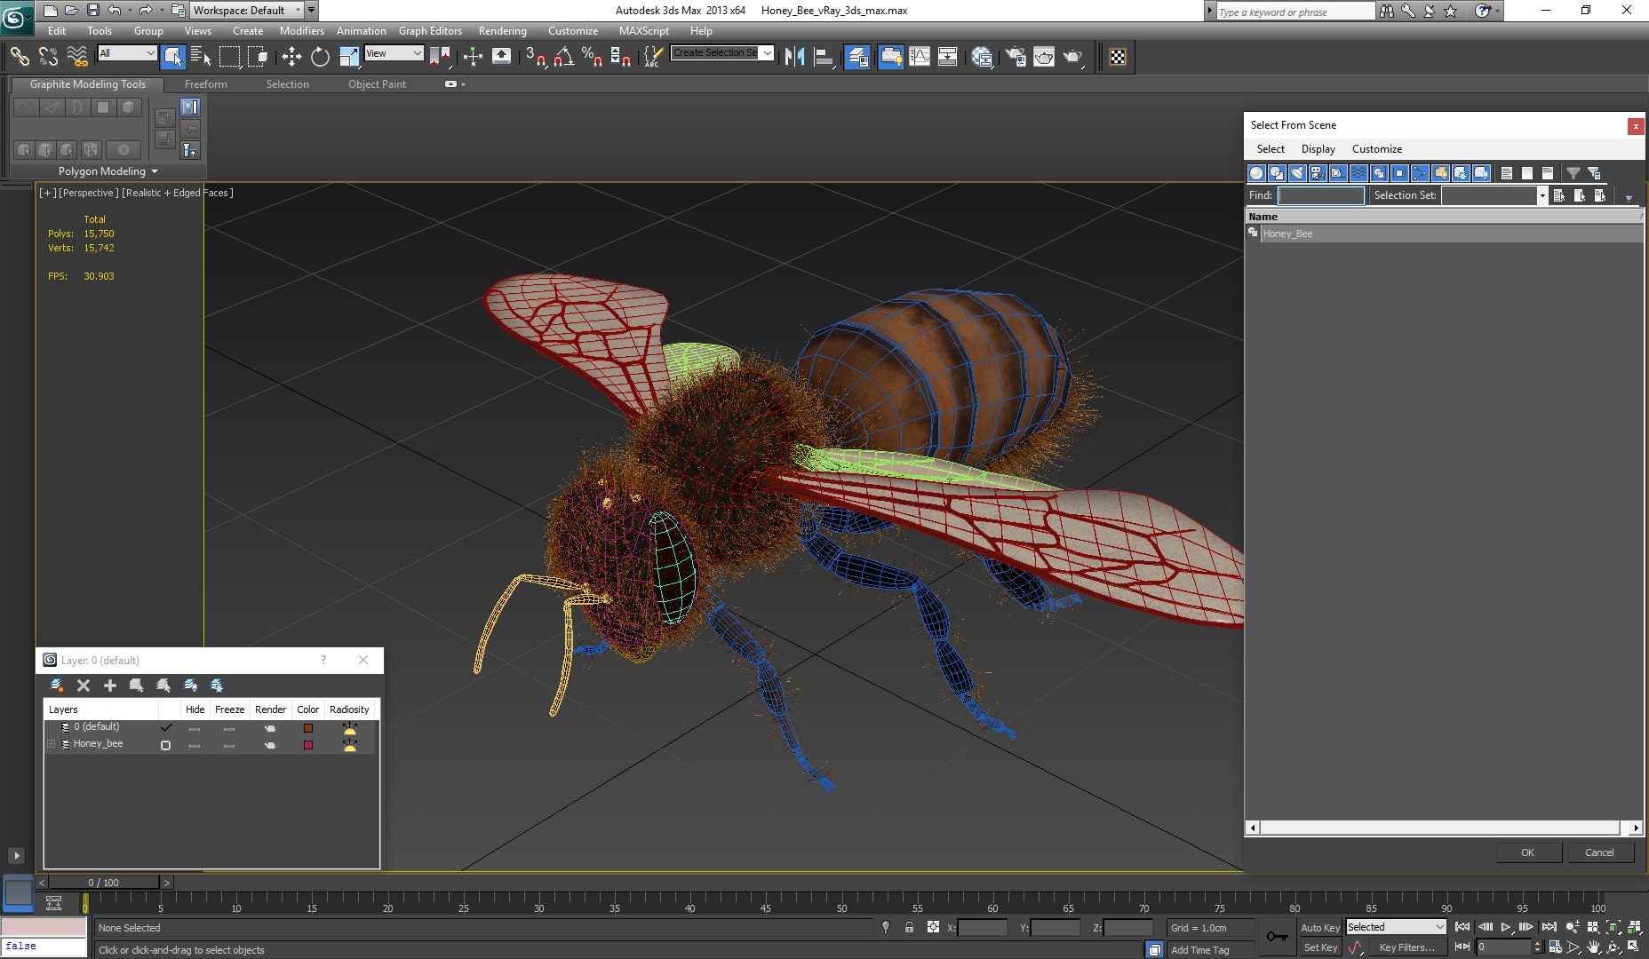The height and width of the screenshot is (959, 1649).
Task: Toggle the Angle Snap icon
Action: coord(563,57)
